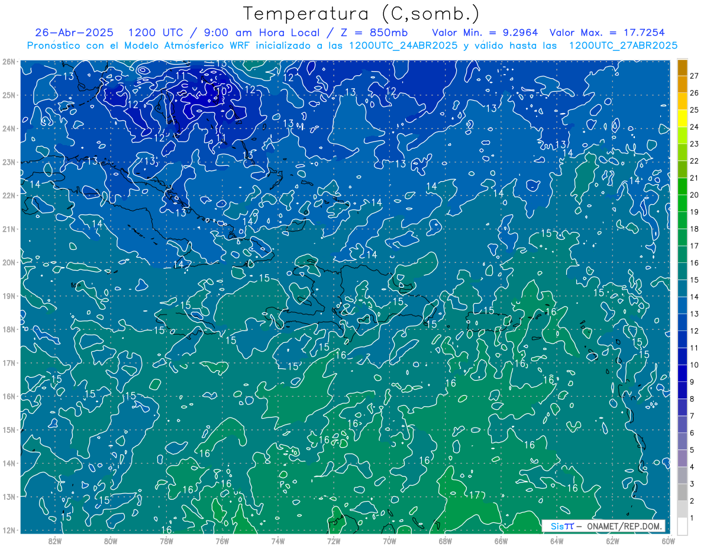The width and height of the screenshot is (710, 549).
Task: Click the colorbar orange band between 26 and 27
Action: click(682, 85)
